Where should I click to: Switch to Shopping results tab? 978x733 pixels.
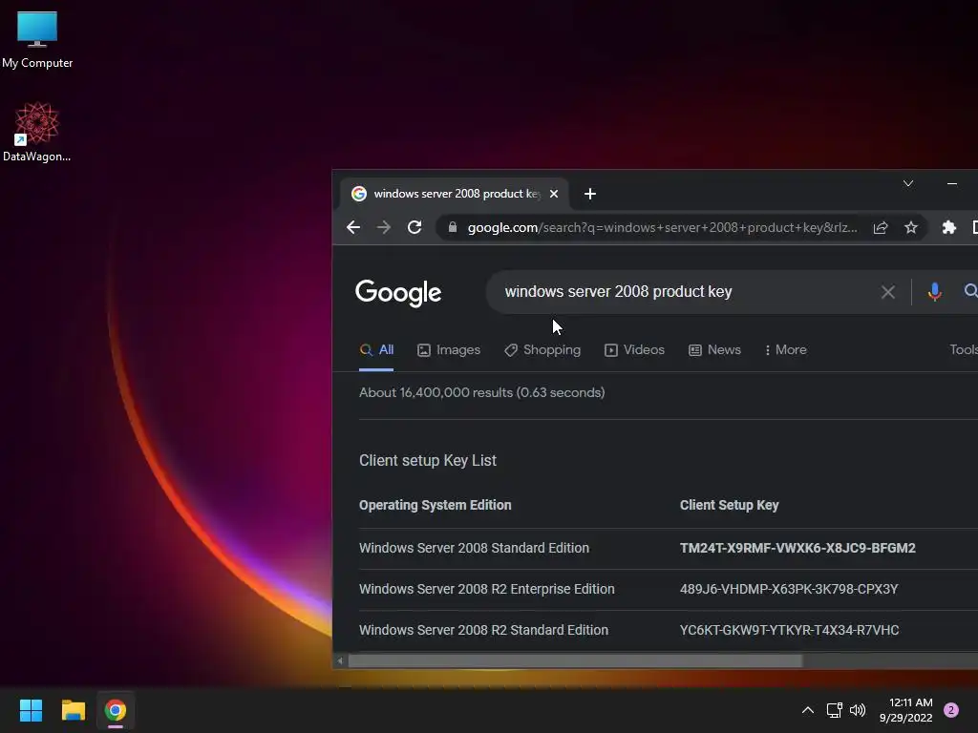(x=542, y=350)
